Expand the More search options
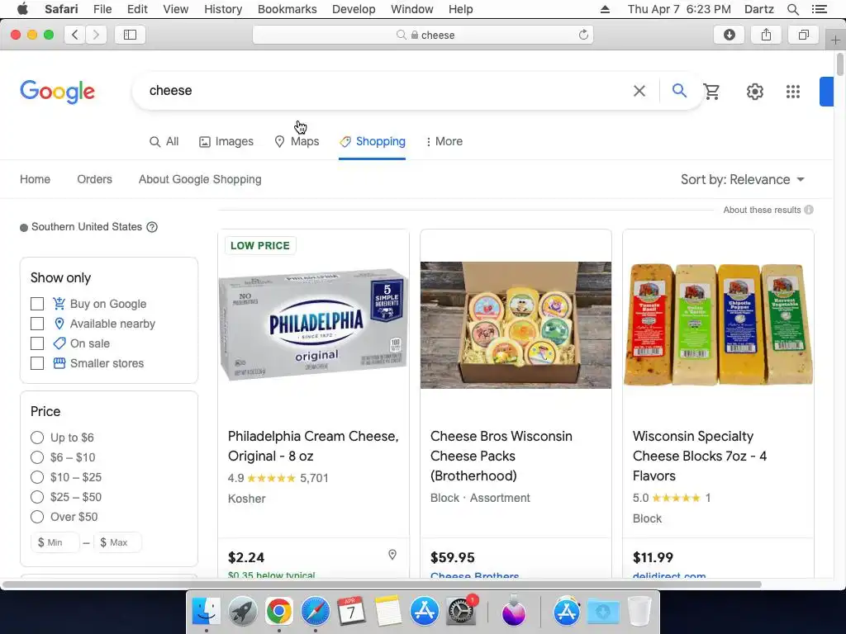 point(444,141)
